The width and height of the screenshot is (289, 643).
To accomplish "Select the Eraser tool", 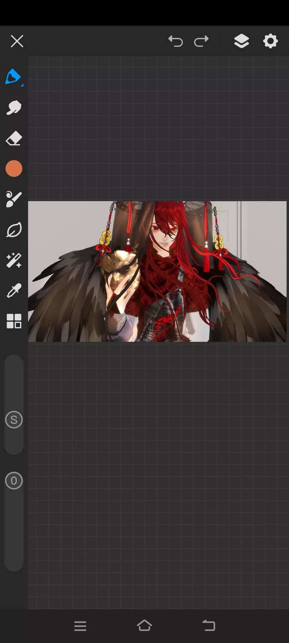I will pyautogui.click(x=14, y=138).
